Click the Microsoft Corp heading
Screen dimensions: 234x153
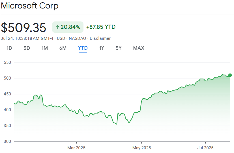[x=29, y=6]
